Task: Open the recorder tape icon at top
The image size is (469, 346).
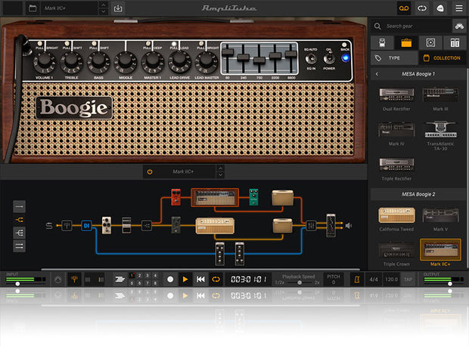Action: click(x=404, y=8)
